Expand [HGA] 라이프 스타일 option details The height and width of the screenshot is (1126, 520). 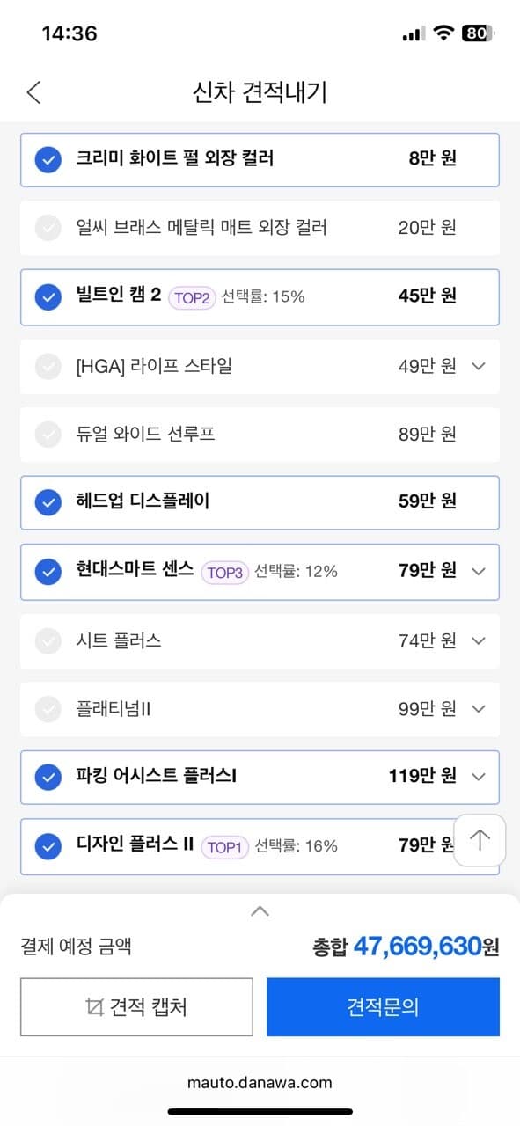480,366
